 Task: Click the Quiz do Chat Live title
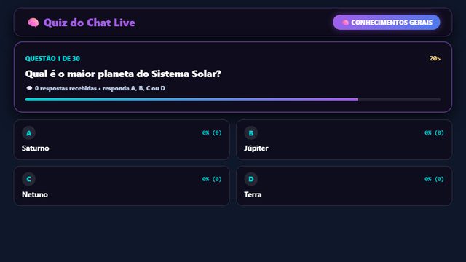89,23
